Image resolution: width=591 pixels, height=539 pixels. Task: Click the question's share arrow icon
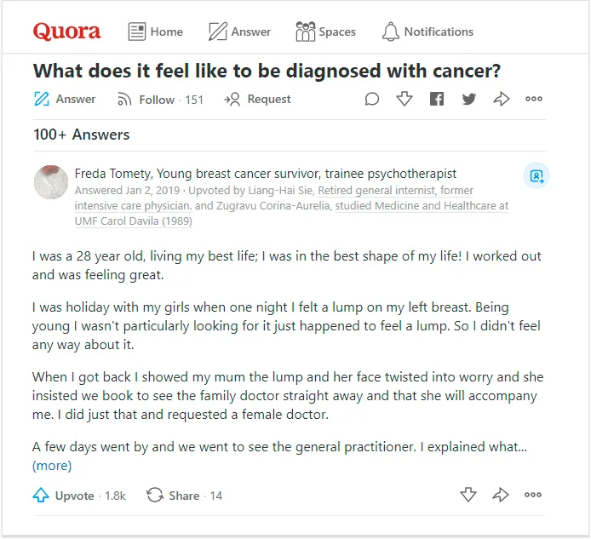click(502, 99)
